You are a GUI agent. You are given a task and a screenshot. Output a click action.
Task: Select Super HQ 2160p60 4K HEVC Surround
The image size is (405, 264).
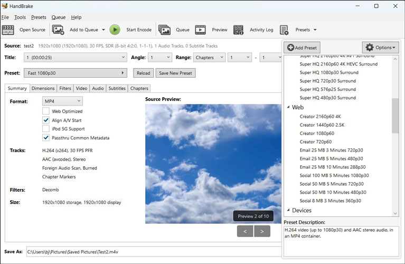coord(338,64)
